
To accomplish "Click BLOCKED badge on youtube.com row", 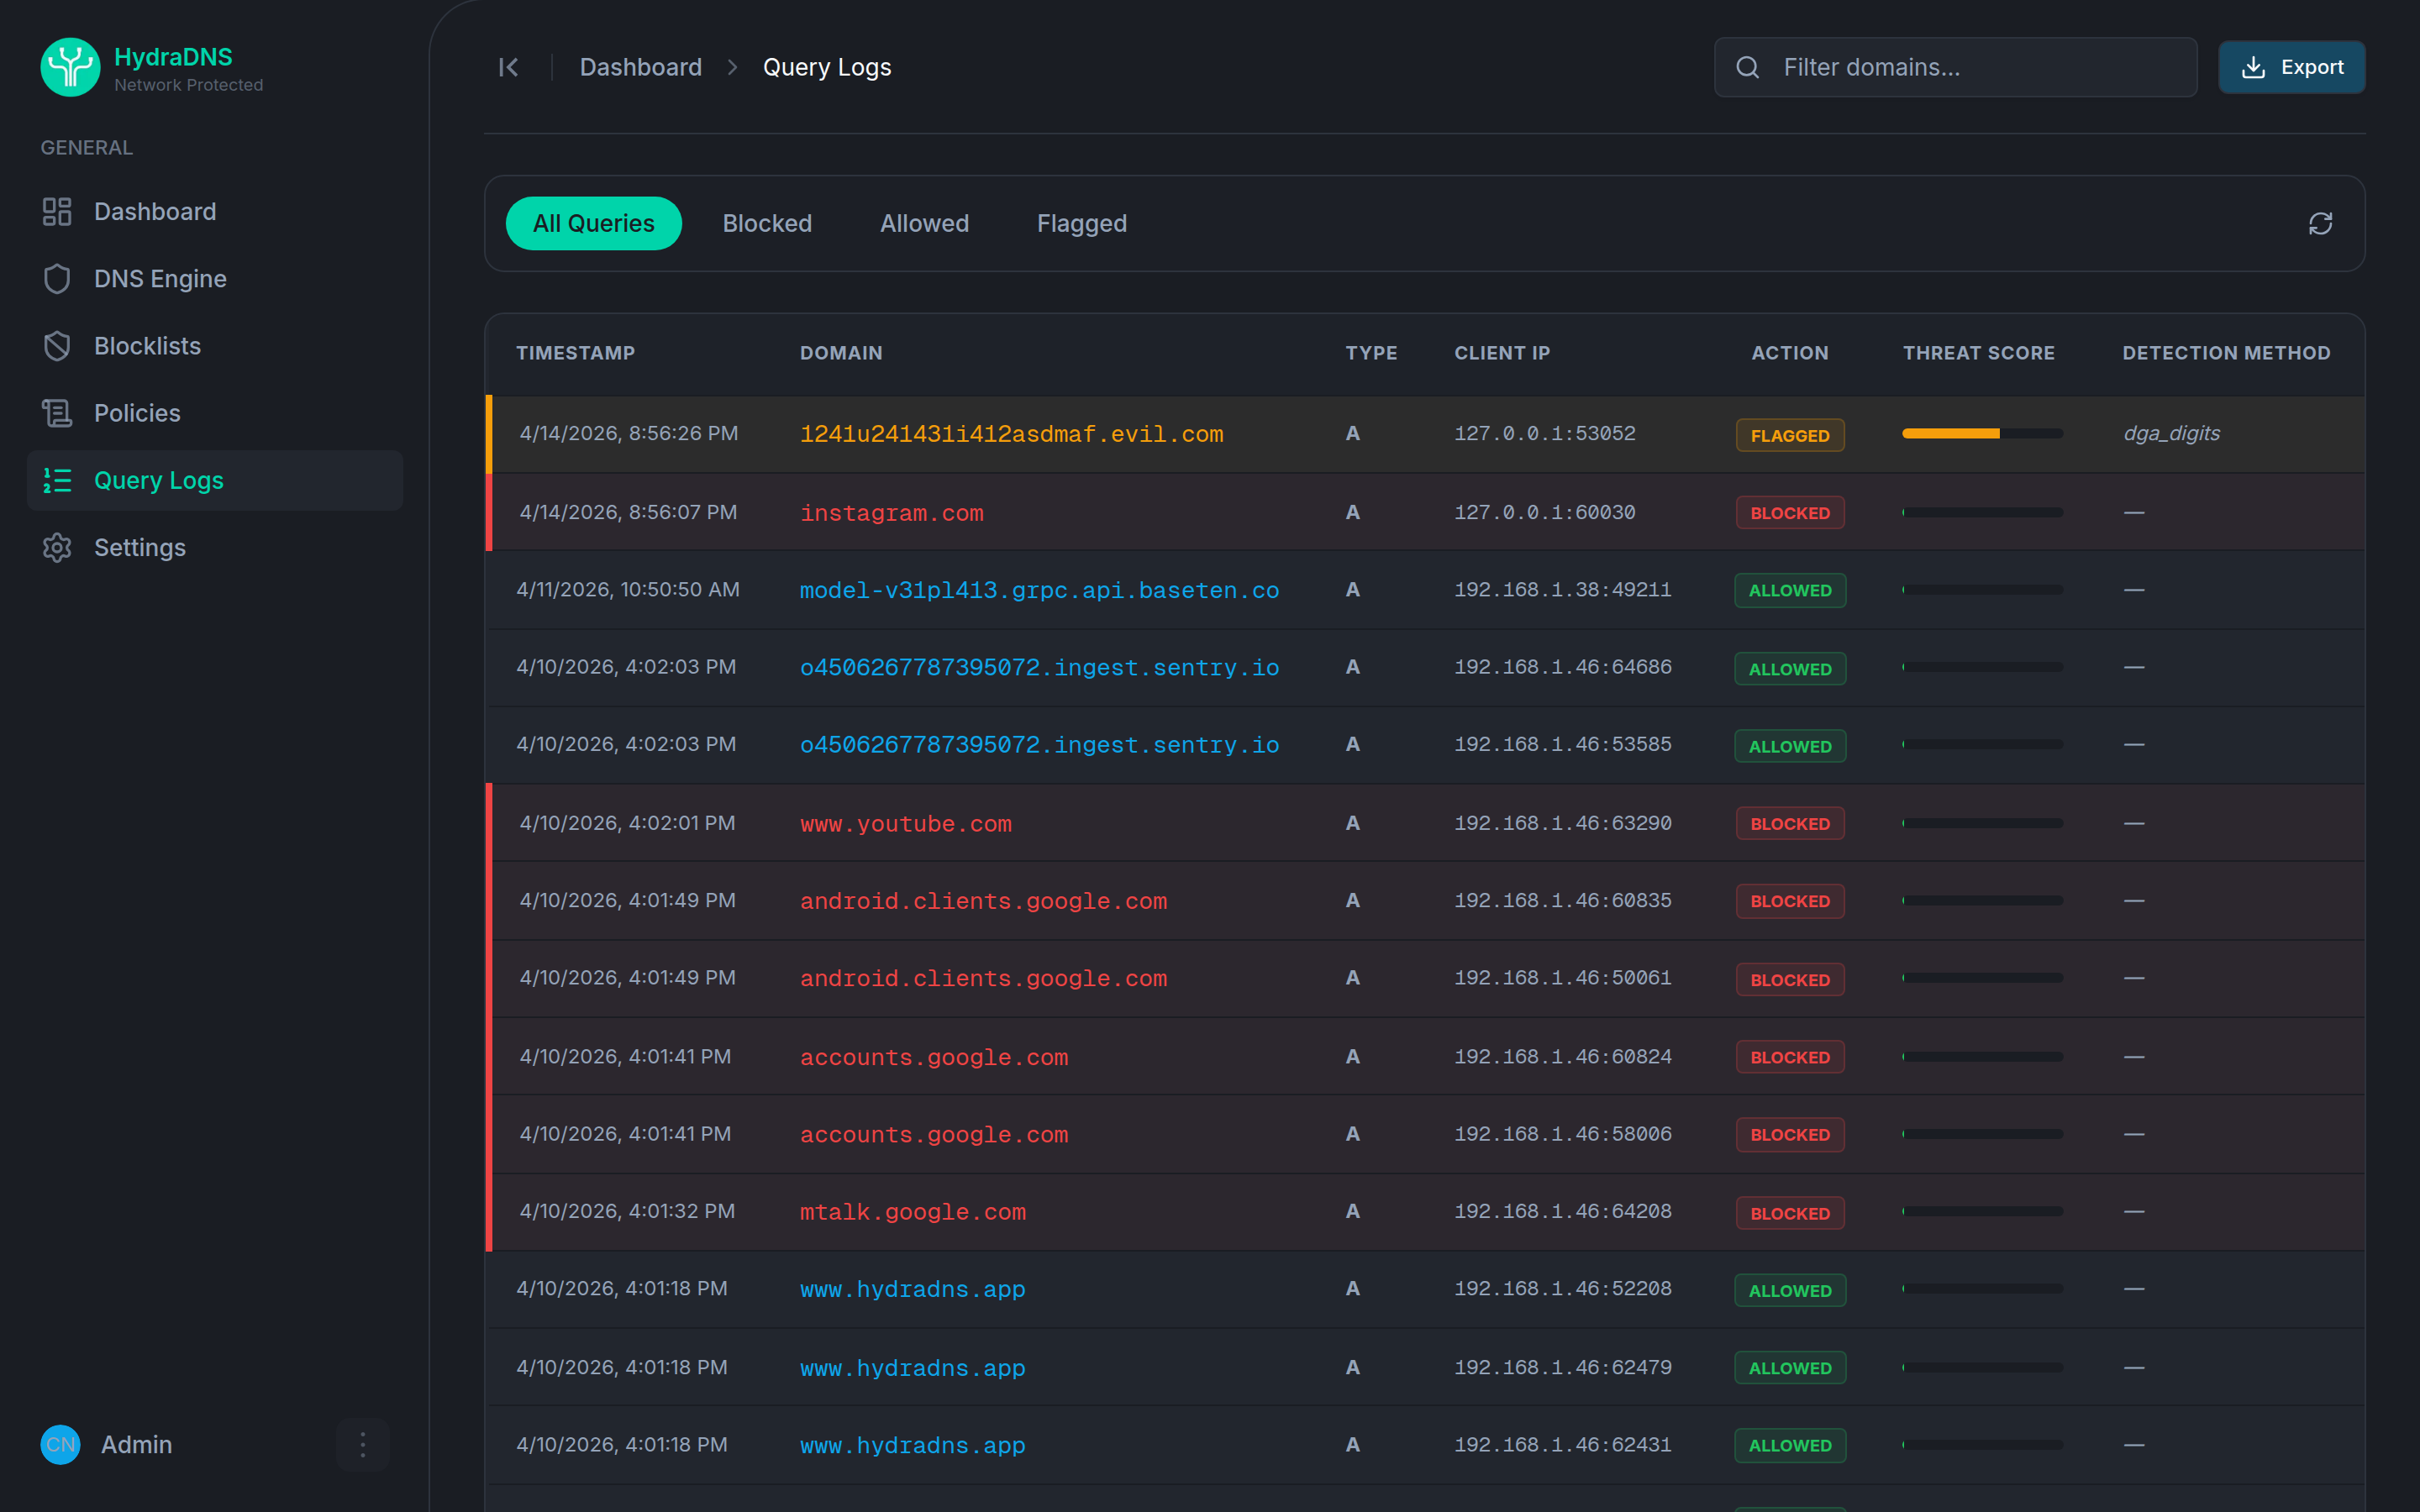I will (x=1789, y=824).
